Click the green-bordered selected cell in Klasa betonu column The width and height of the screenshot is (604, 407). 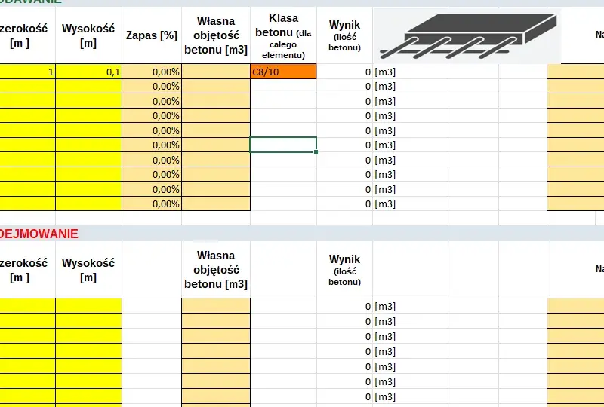coord(283,145)
